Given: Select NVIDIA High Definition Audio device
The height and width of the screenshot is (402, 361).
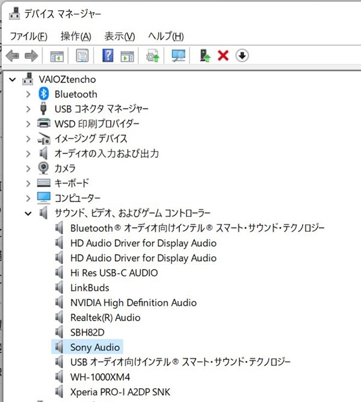Looking at the screenshot, I should (x=134, y=303).
